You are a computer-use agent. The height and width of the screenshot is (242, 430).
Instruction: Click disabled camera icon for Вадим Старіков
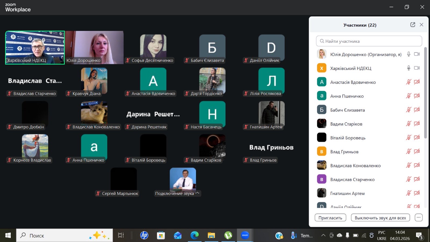point(417,124)
